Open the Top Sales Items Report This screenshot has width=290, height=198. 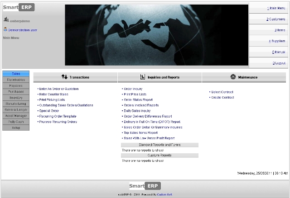140,133
